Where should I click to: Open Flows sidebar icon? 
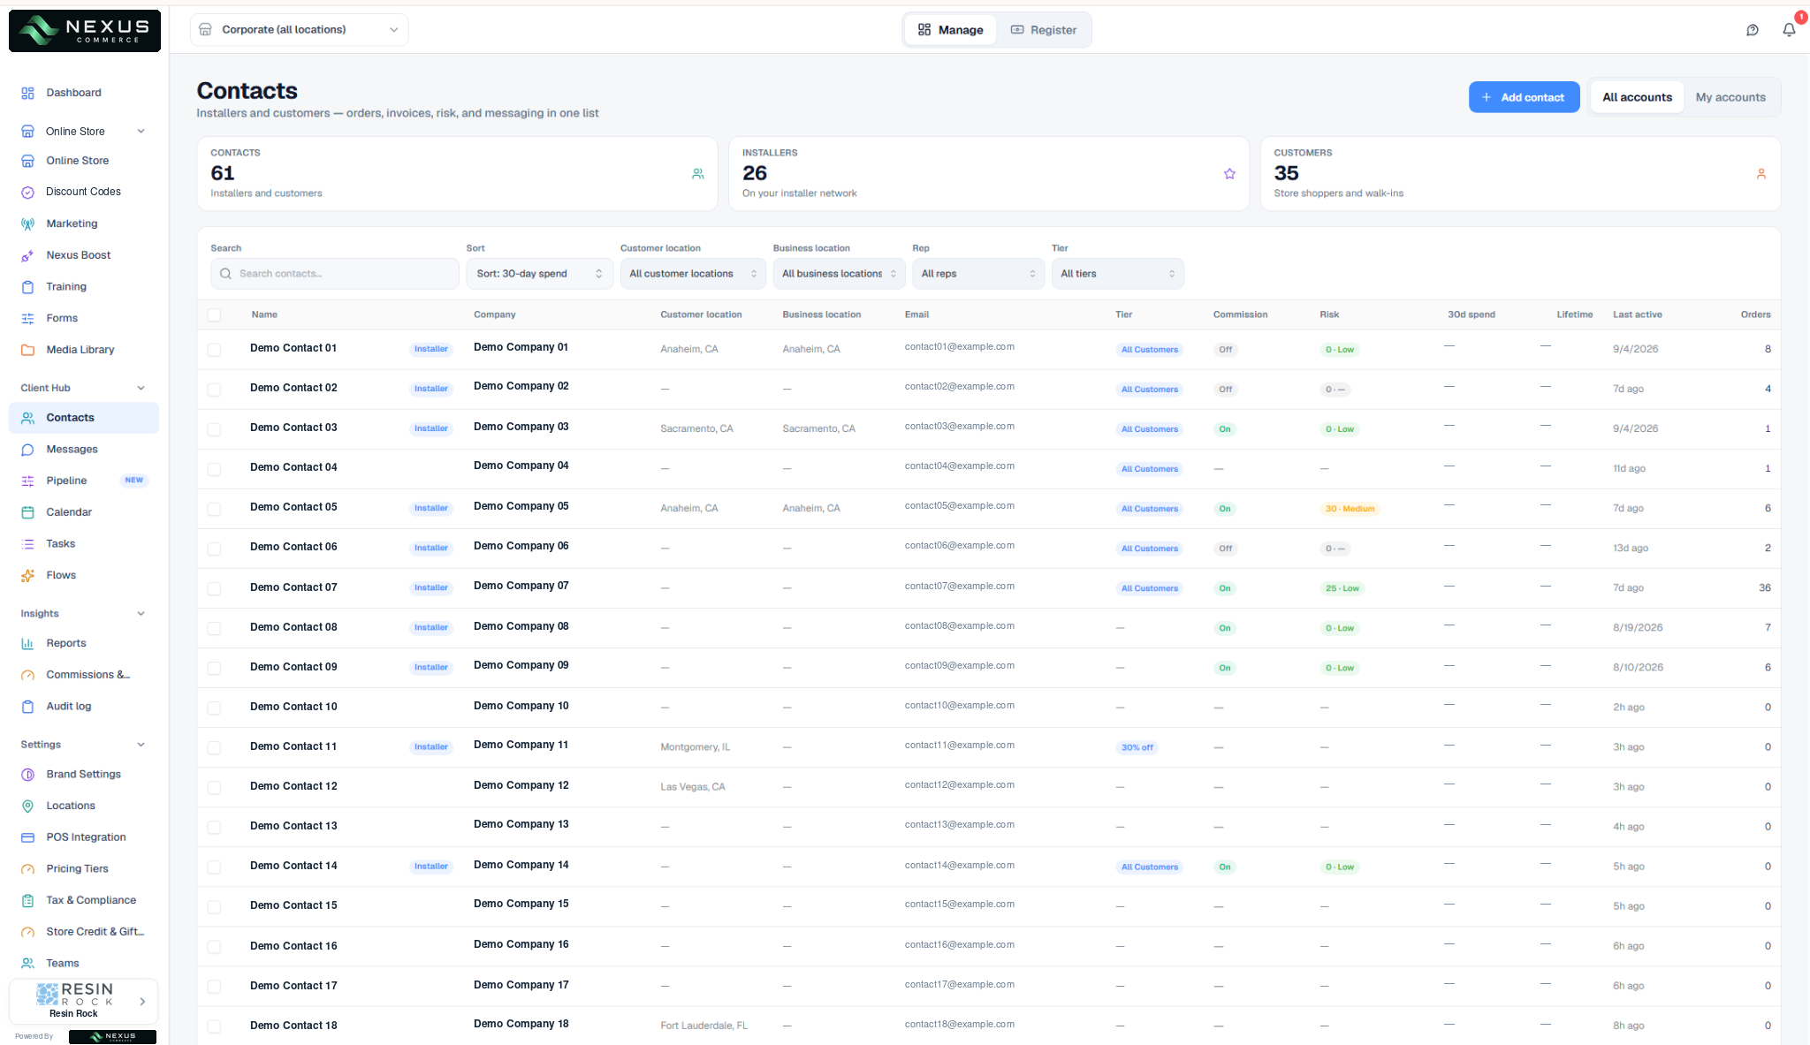pos(27,575)
